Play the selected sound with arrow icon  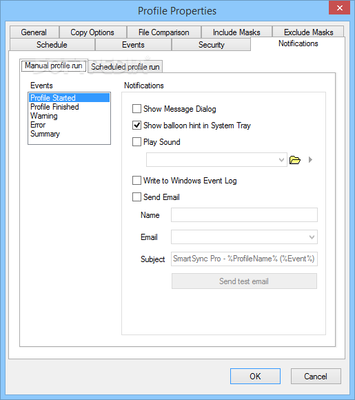[x=310, y=160]
